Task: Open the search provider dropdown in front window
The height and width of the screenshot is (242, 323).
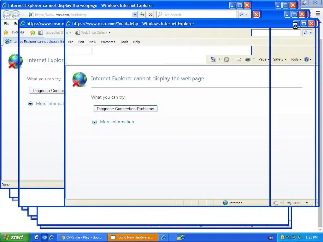Action: (311, 32)
